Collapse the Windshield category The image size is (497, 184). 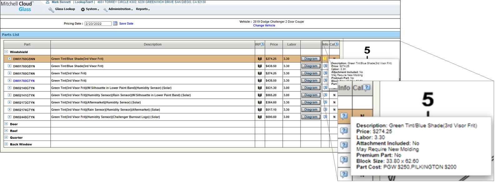pyautogui.click(x=6, y=52)
